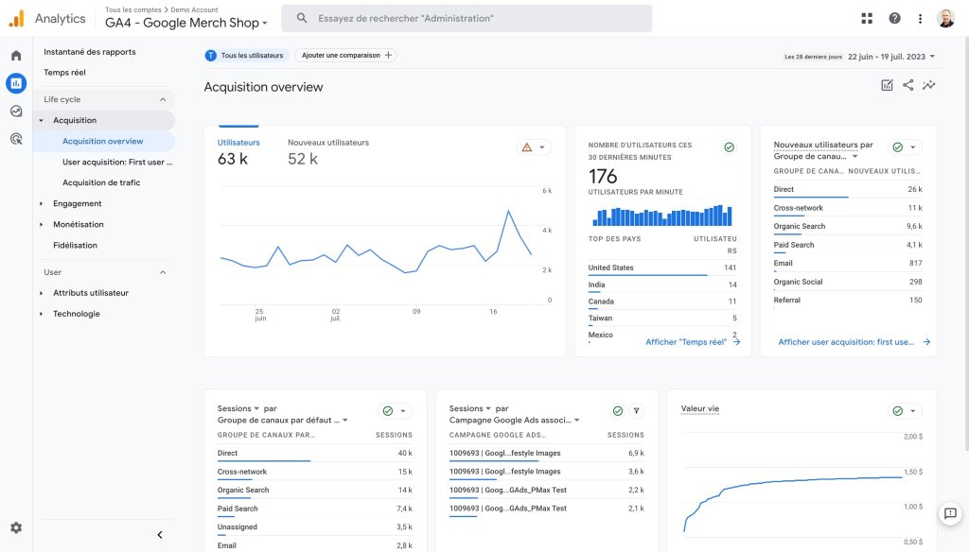Click the green check on realtime users card
Screen dimensions: 969x552
tap(730, 147)
